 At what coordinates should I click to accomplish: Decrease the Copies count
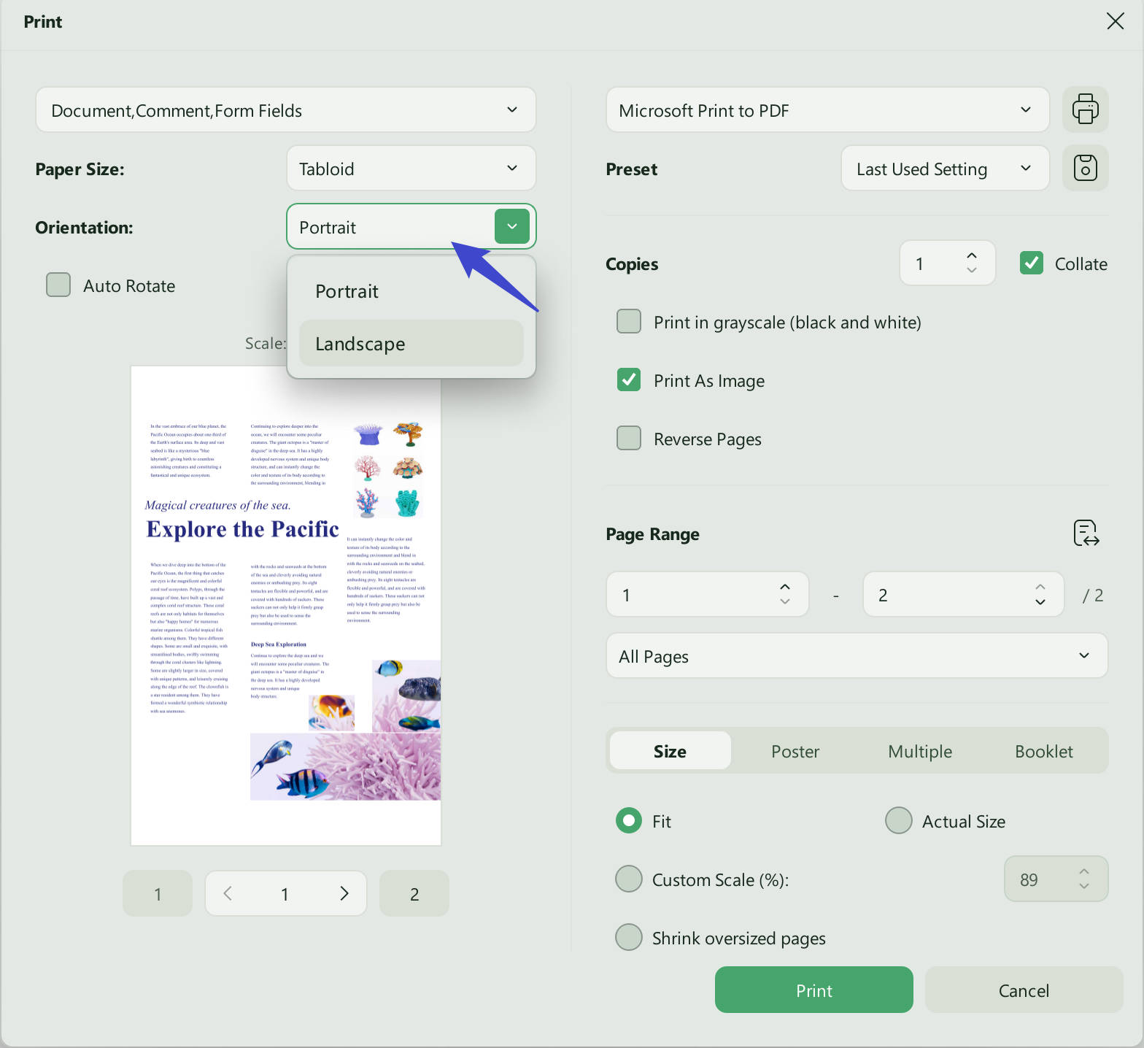972,271
